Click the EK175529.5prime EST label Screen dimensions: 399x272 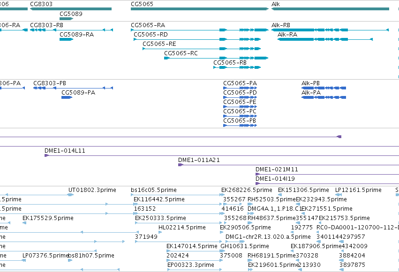pyautogui.click(x=48, y=219)
